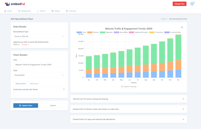Follow the Charts breadcrumb link

[x=164, y=19]
